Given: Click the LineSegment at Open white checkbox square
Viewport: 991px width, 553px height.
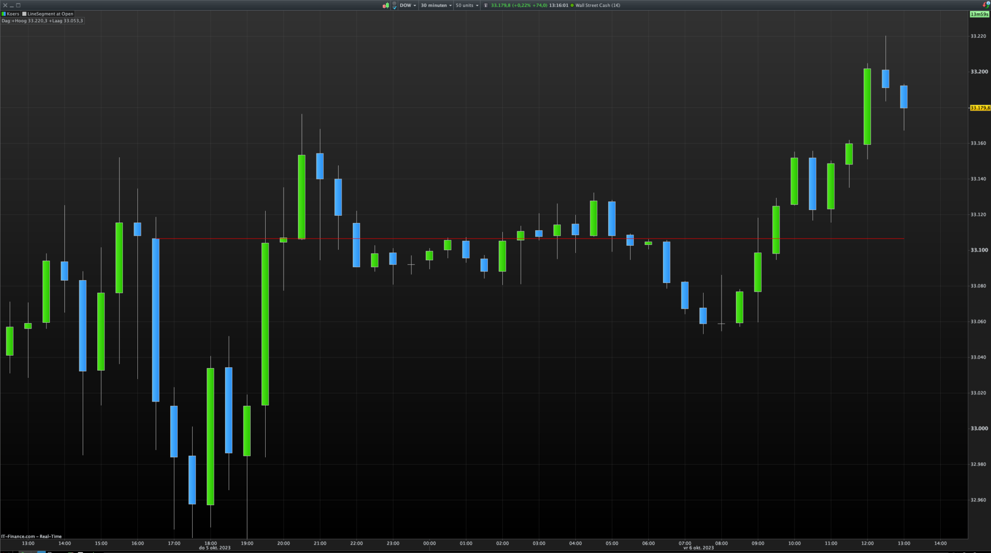Looking at the screenshot, I should [x=25, y=14].
